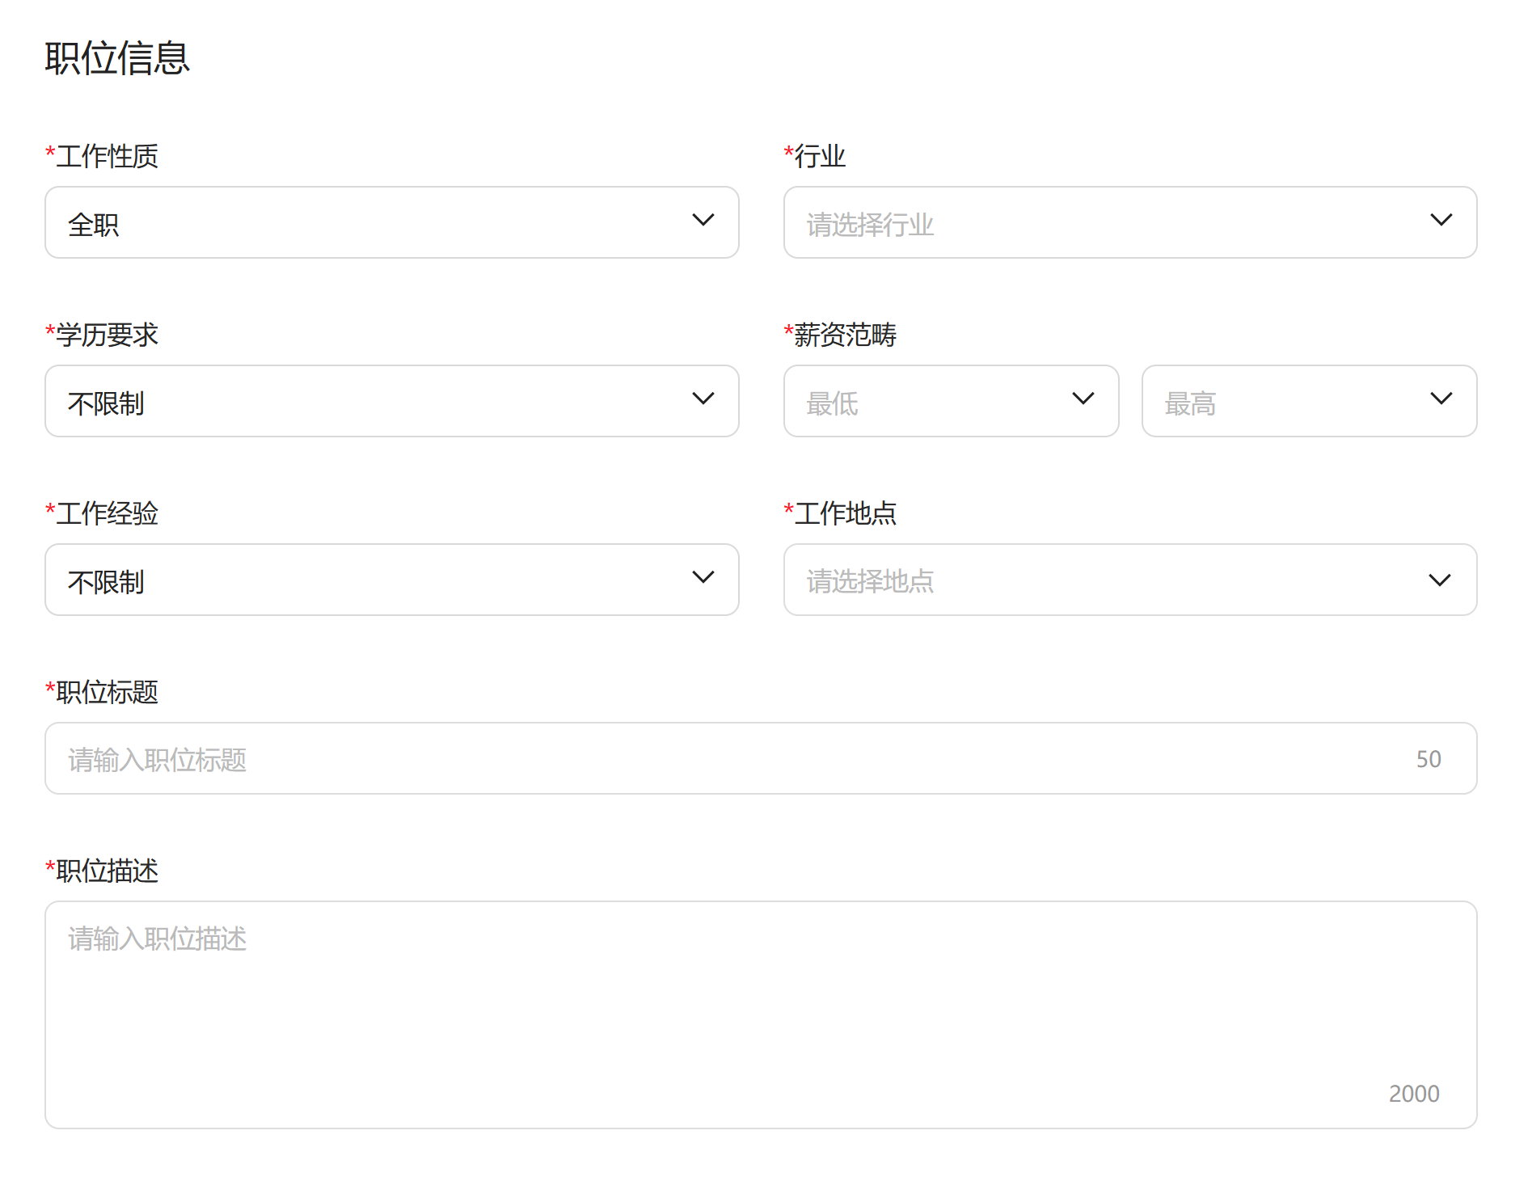Image resolution: width=1528 pixels, height=1198 pixels.
Task: Click the chevron arrow beside 最高
Action: point(1441,399)
